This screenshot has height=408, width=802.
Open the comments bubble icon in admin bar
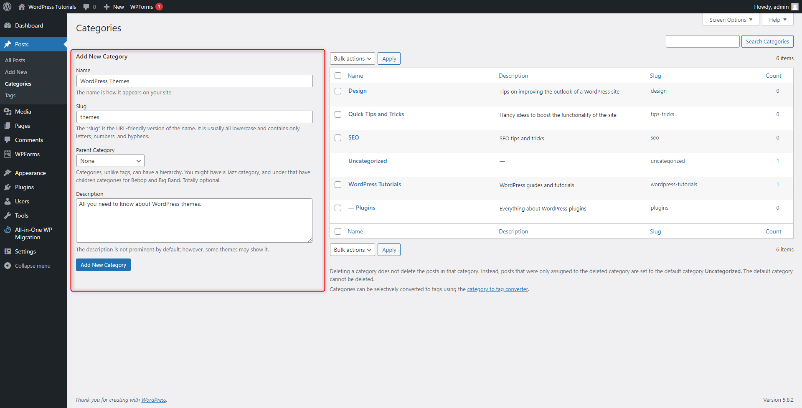click(x=86, y=7)
